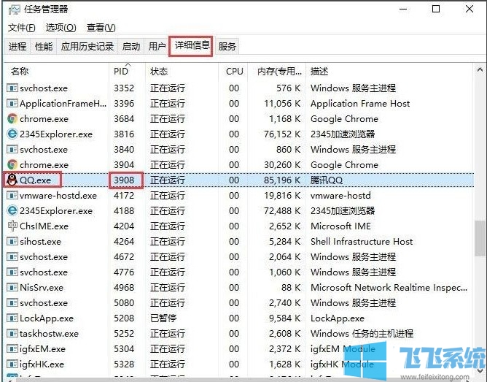
Task: Open the 应用历史记录 tab
Action: [87, 47]
